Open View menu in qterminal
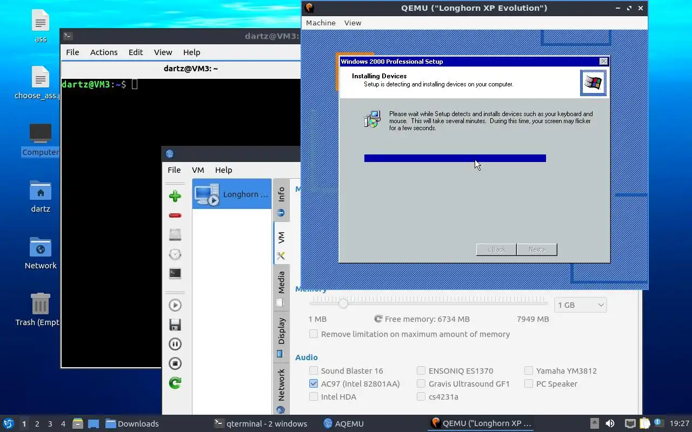The height and width of the screenshot is (432, 692). (163, 52)
